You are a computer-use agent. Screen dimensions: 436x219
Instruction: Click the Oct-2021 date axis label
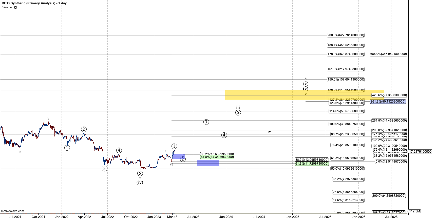coord(38,217)
